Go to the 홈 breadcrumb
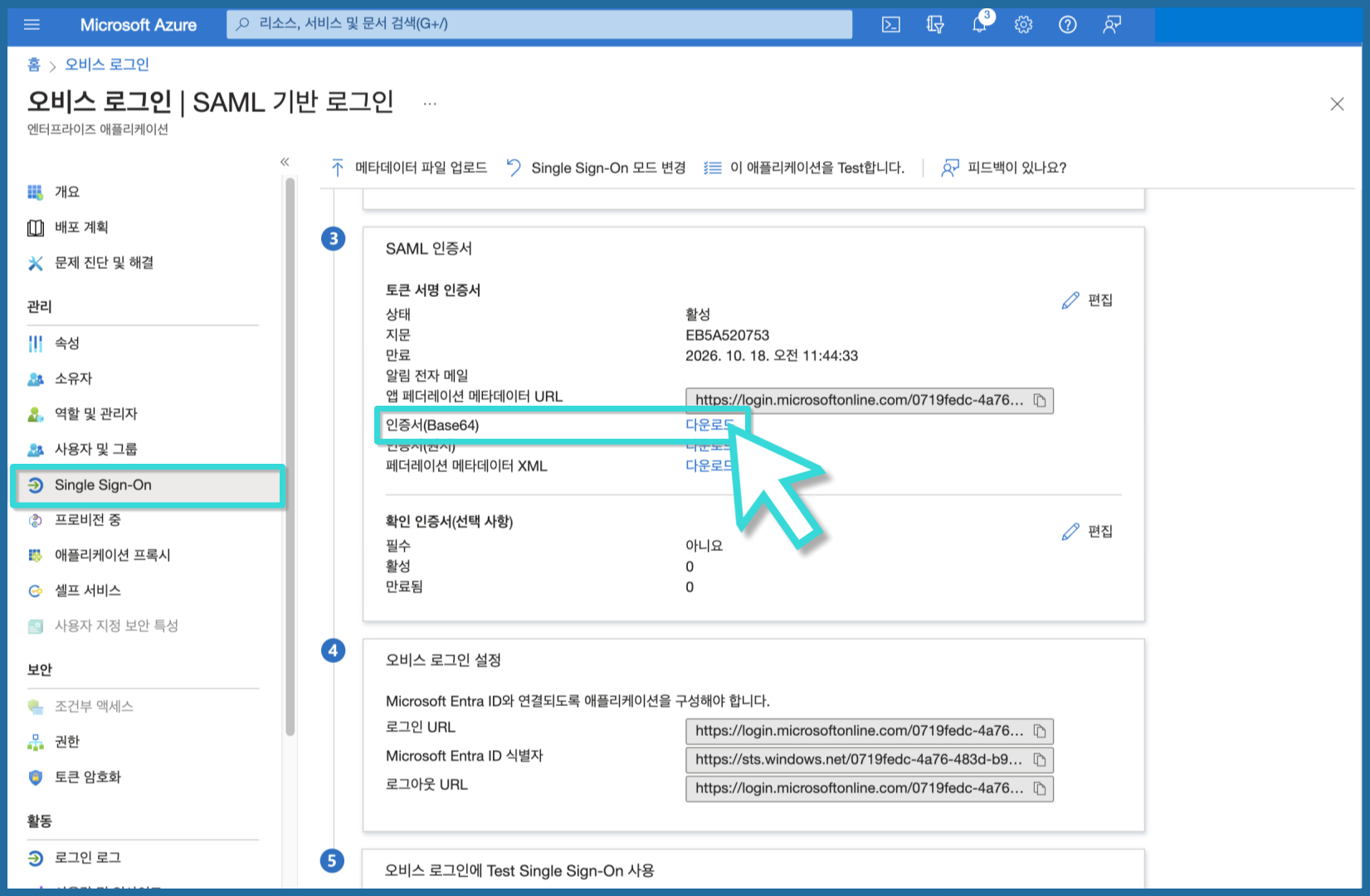This screenshot has width=1370, height=896. (34, 65)
